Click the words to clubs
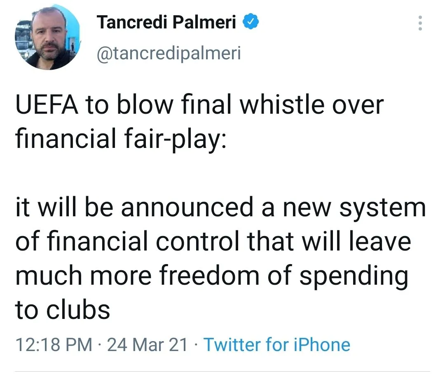The image size is (445, 377). 63,309
